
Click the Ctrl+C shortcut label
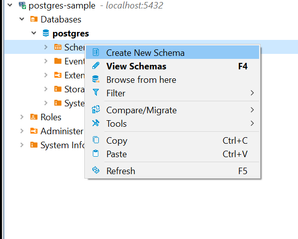[x=235, y=141]
